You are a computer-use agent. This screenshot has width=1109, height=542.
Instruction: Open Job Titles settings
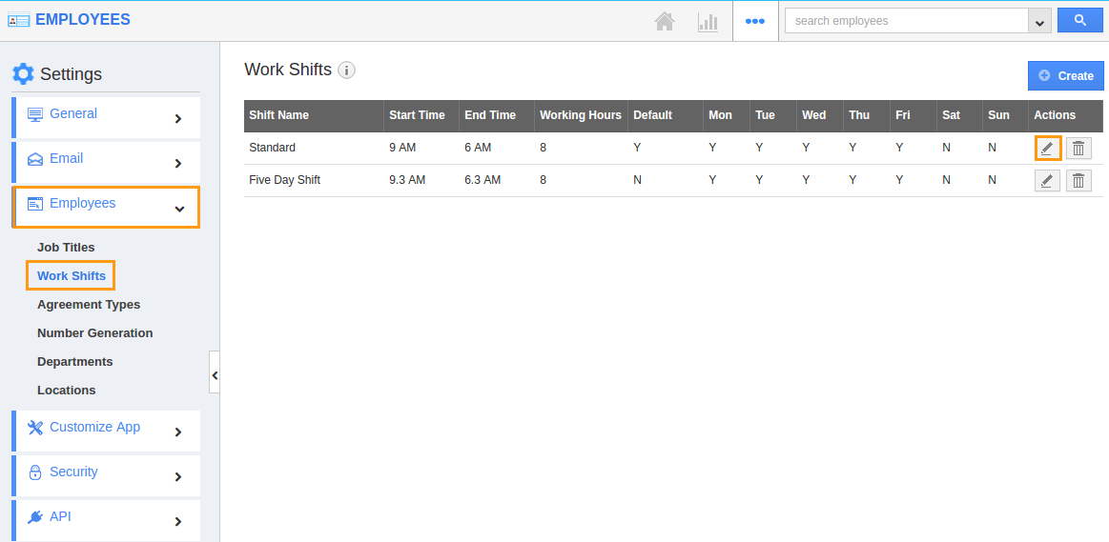click(66, 248)
